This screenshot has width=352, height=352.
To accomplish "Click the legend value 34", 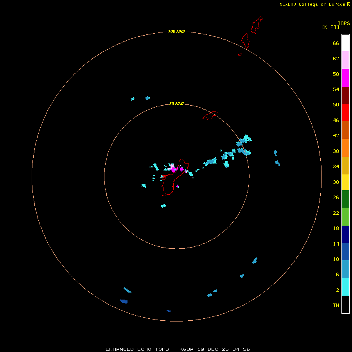I will pyautogui.click(x=336, y=167).
